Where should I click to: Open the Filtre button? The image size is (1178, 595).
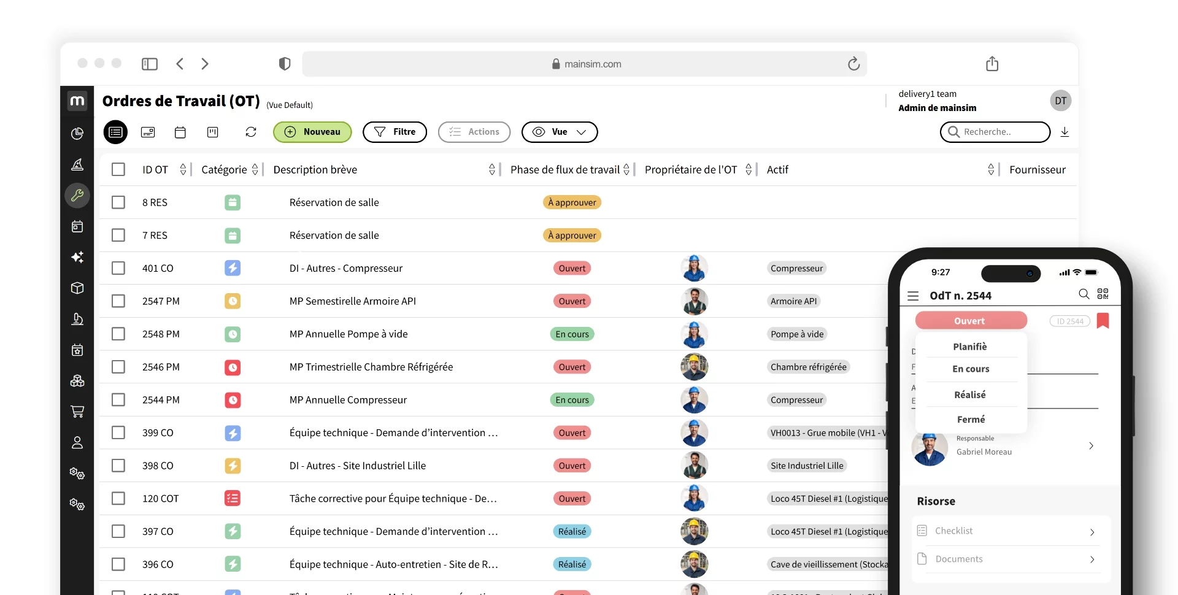[395, 132]
